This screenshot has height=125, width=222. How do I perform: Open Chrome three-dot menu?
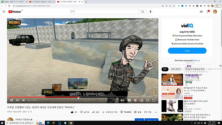pos(221,6)
